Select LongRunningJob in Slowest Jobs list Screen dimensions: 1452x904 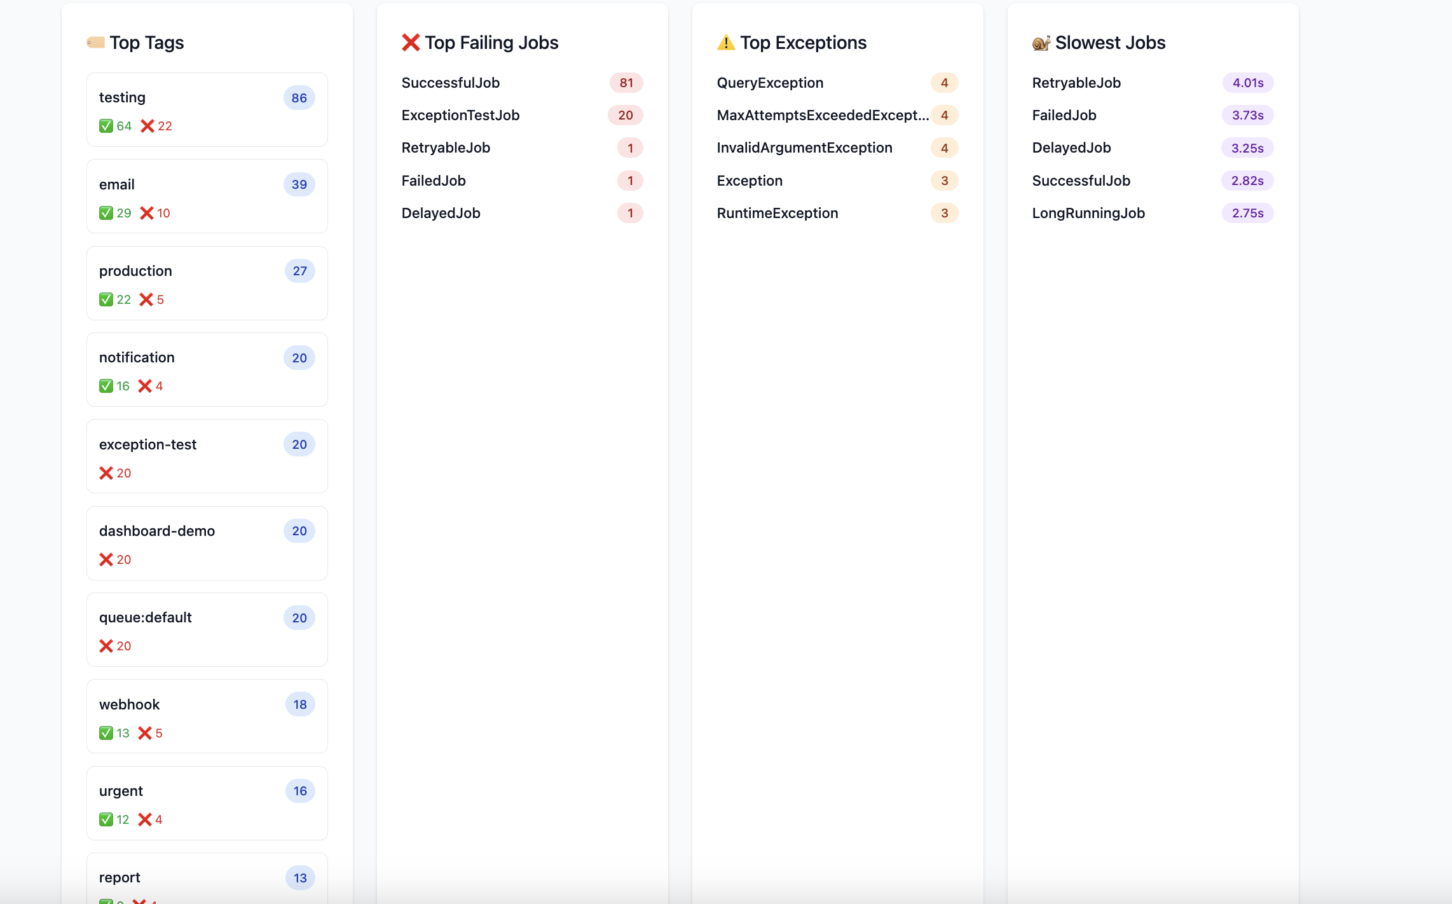(1088, 213)
